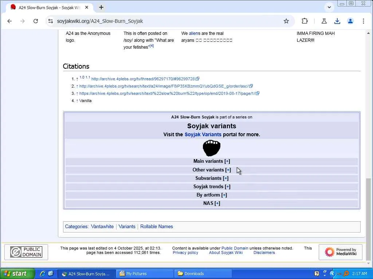This screenshot has height=279, width=373.
Task: Click the black soyjak mouth image
Action: tap(212, 148)
